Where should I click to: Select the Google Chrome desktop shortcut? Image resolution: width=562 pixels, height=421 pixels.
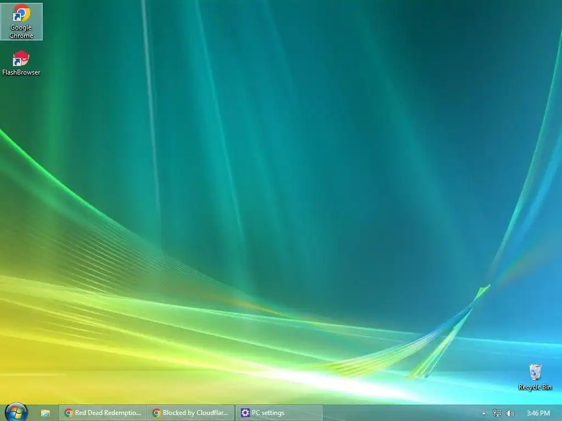(x=21, y=21)
